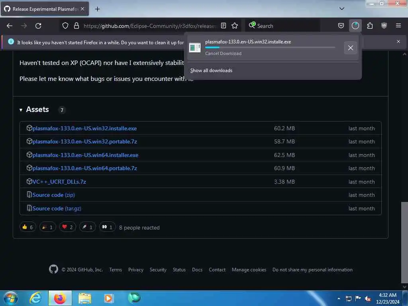Toggle the heart reaction
This screenshot has height=306, width=408.
coord(67,227)
